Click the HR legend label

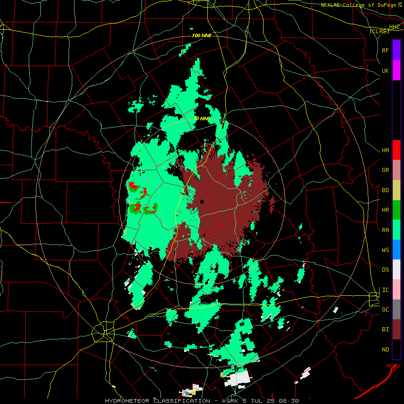(x=385, y=210)
